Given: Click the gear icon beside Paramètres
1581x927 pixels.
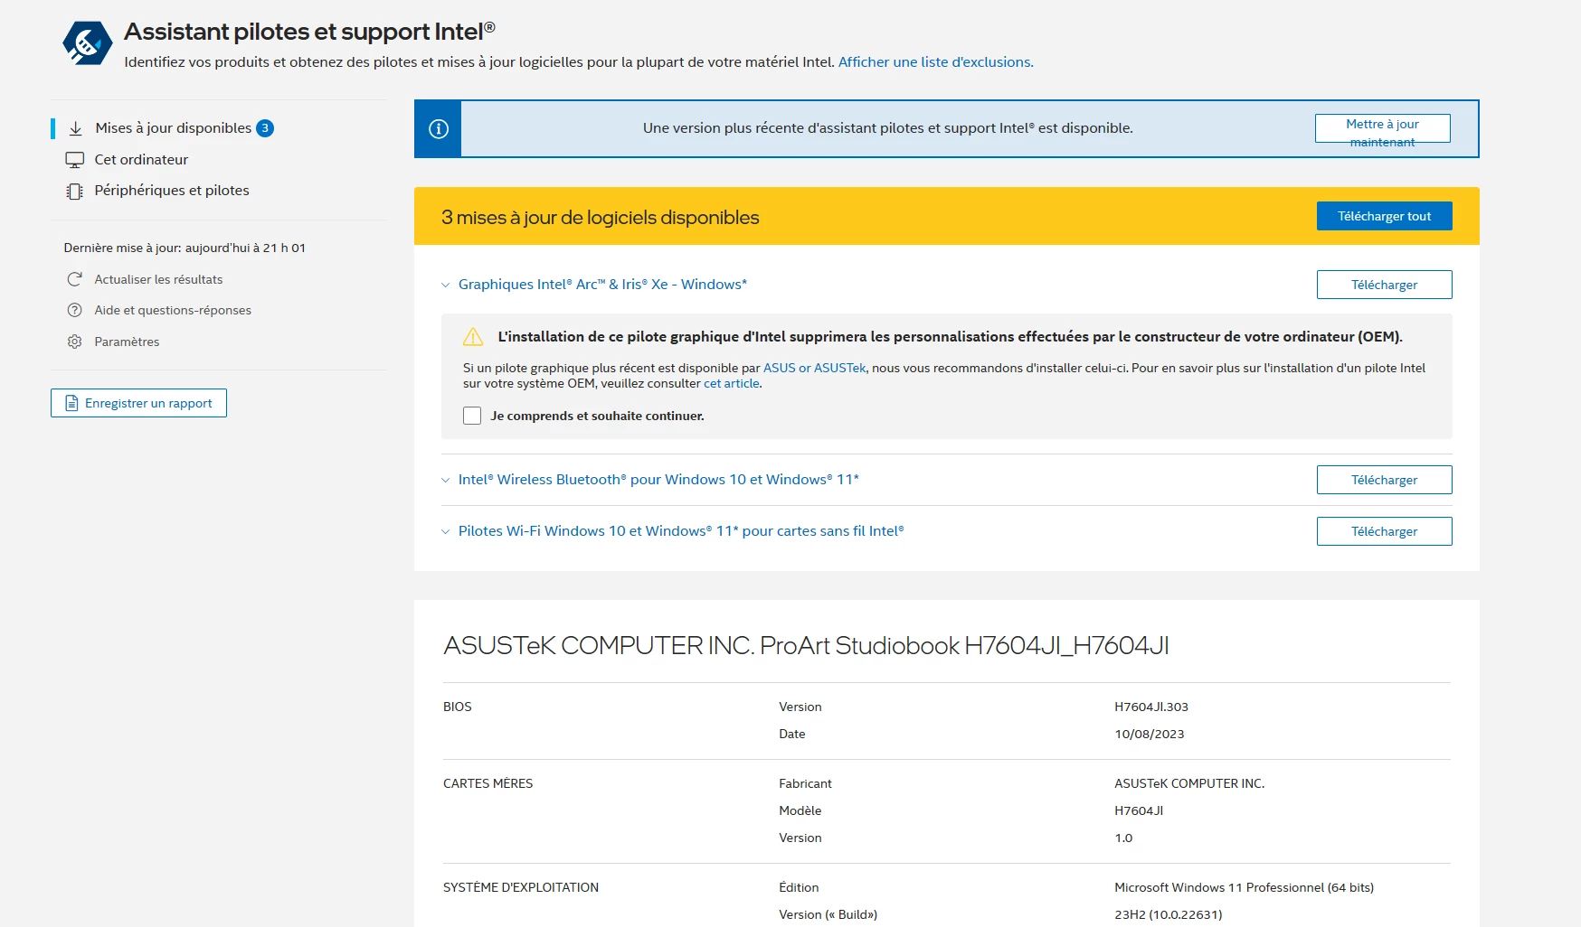Looking at the screenshot, I should coord(75,342).
